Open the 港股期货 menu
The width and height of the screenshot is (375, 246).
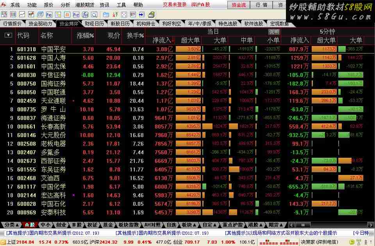pos(85,5)
